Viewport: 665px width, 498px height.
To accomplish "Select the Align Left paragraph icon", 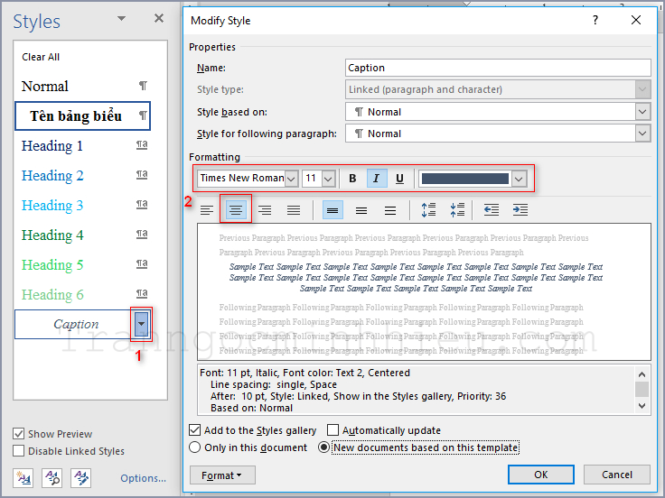I will pyautogui.click(x=207, y=210).
